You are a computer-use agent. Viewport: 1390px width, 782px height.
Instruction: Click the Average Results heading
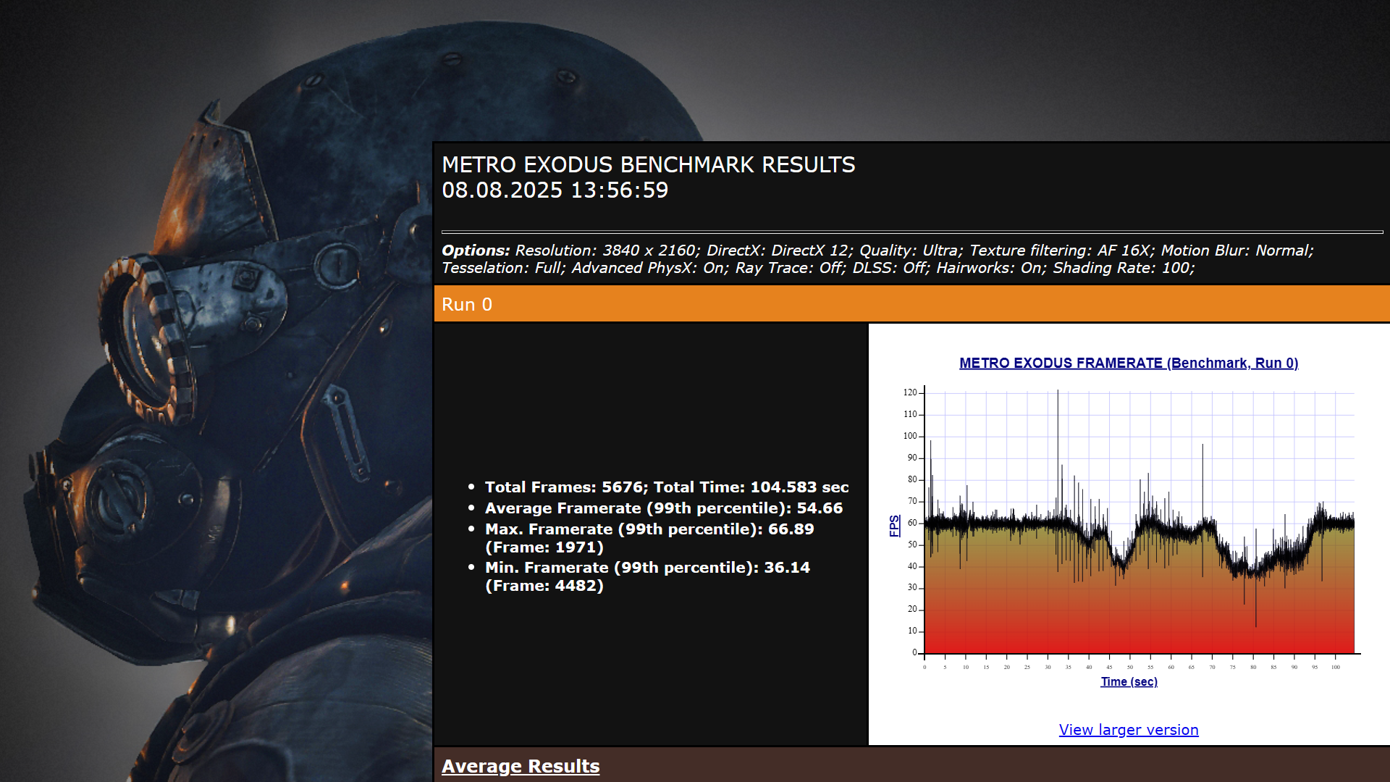coord(521,766)
